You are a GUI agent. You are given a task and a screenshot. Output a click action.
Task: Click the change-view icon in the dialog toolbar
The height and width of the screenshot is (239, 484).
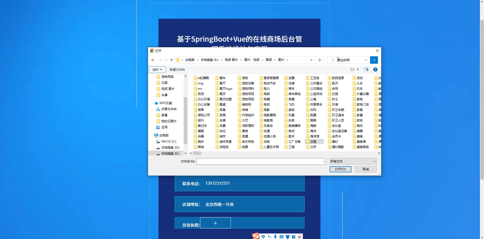[x=352, y=69]
